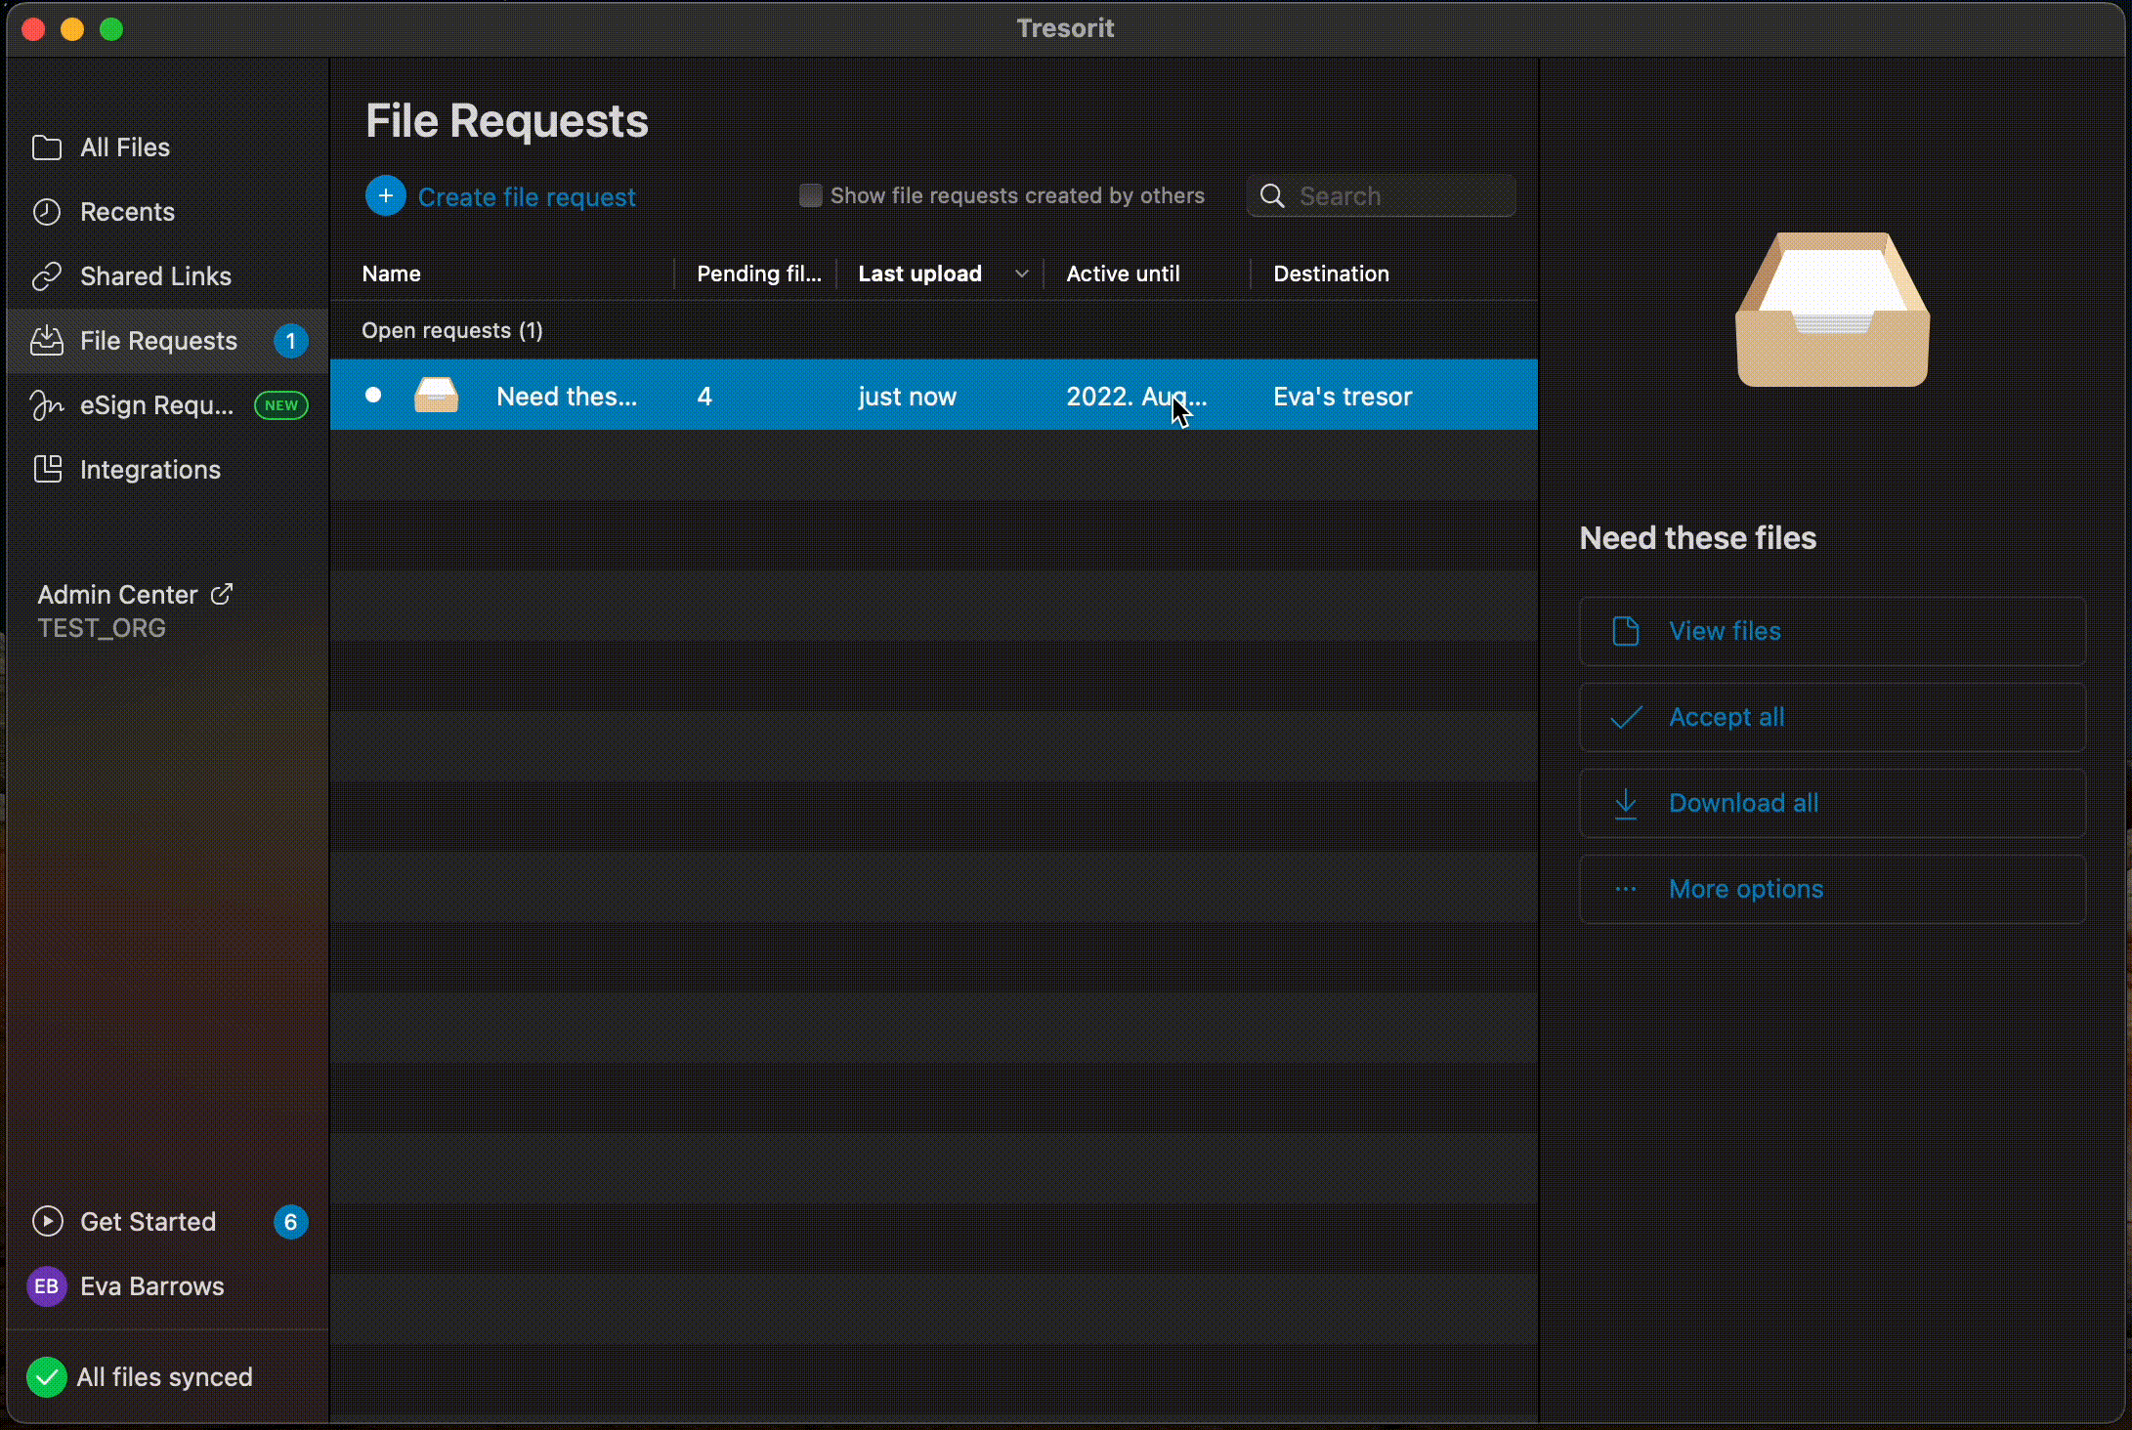Go to Recents in the sidebar
The height and width of the screenshot is (1430, 2132).
coord(168,212)
